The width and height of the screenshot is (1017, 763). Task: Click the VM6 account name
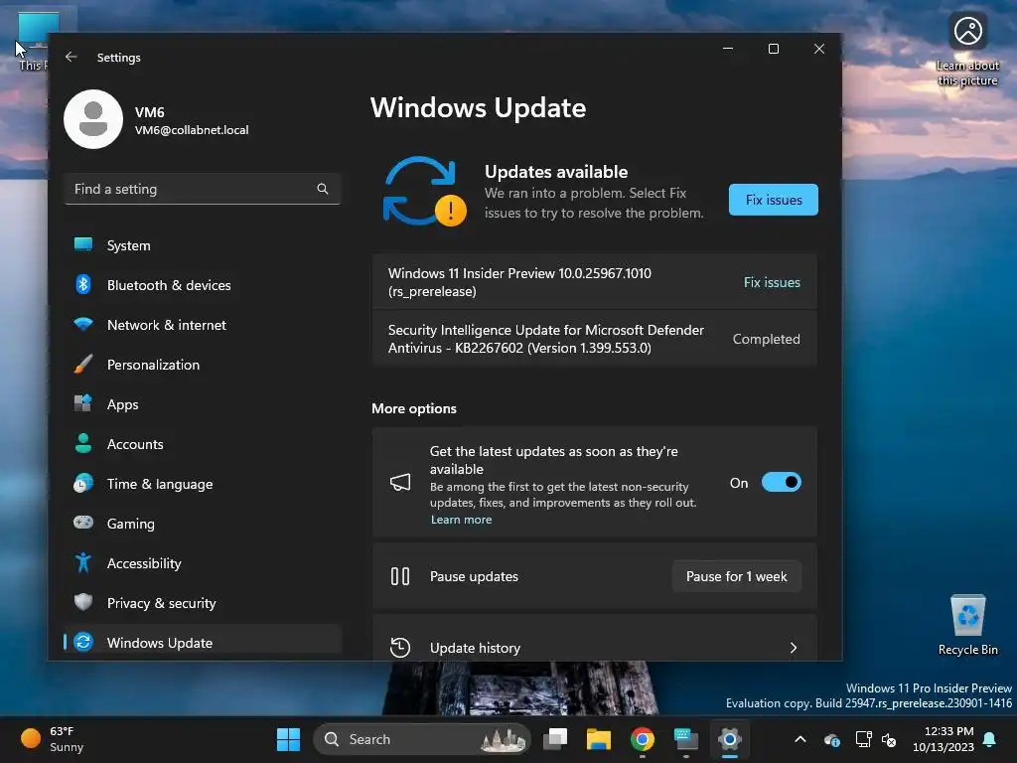pos(149,112)
